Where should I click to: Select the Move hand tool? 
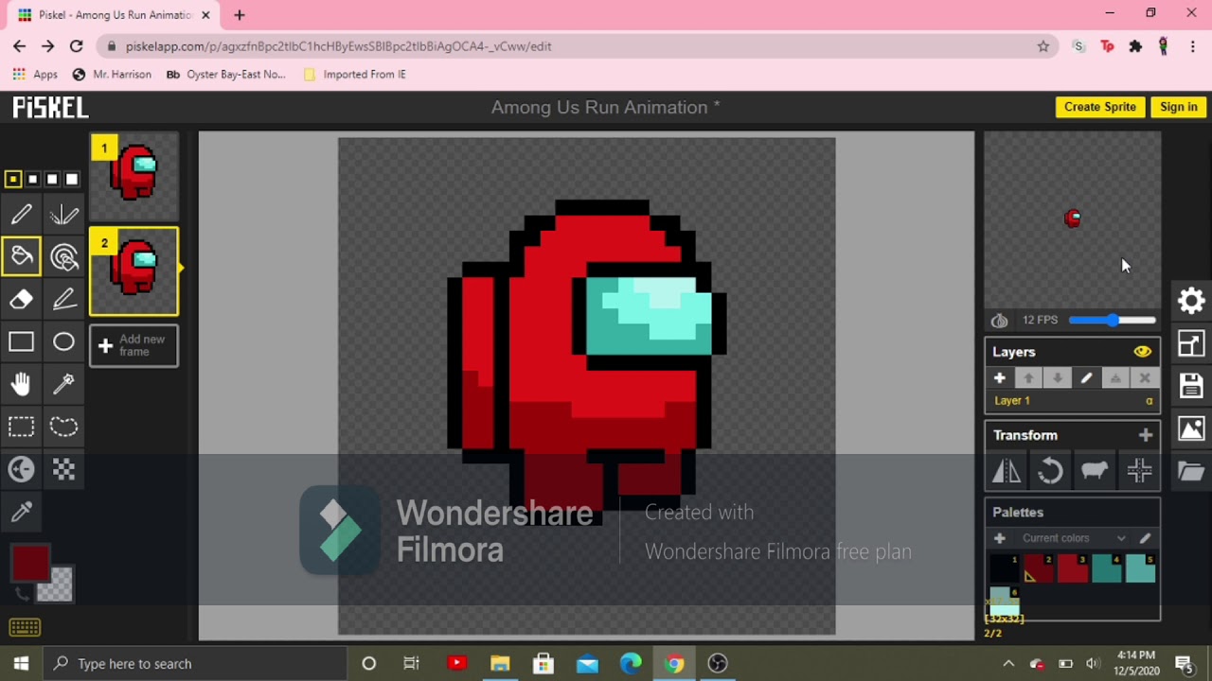point(21,385)
